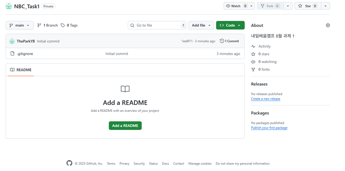
Task: Open the Privacy footer link
Action: (124, 164)
